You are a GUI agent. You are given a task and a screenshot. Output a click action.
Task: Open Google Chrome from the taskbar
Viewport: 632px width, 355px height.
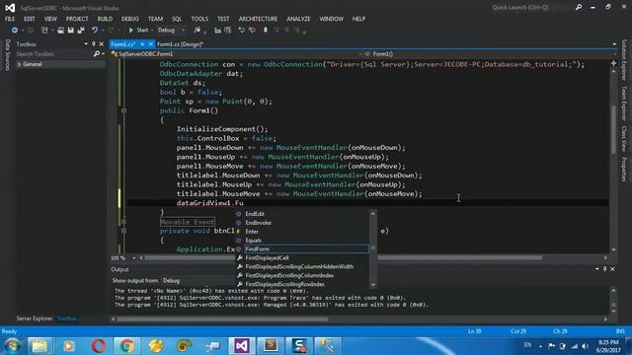tap(126, 346)
